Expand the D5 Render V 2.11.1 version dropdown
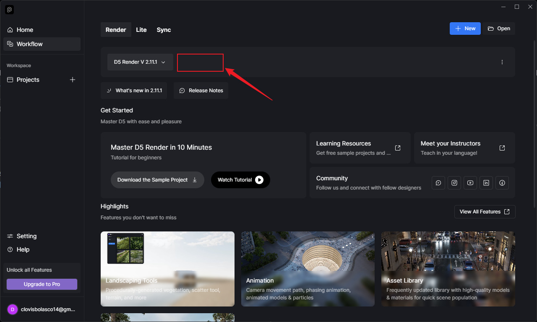Viewport: 537px width, 322px height. click(140, 62)
